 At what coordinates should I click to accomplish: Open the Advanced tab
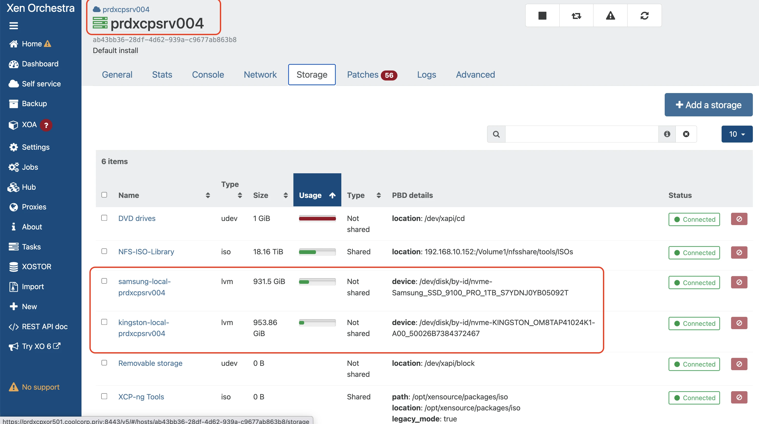475,75
